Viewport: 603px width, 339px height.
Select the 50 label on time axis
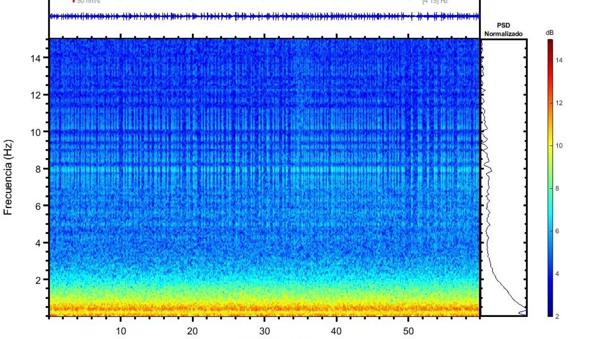coord(408,331)
